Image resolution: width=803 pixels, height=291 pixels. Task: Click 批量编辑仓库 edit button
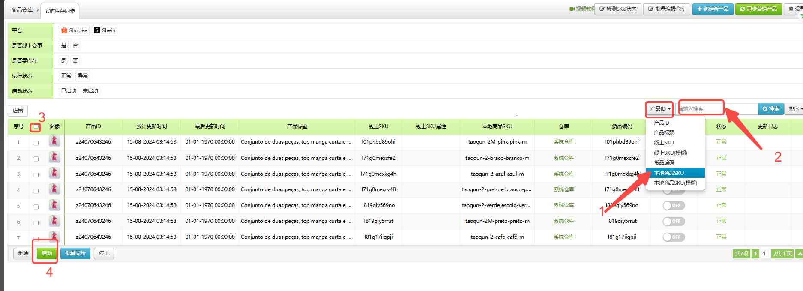tap(666, 9)
